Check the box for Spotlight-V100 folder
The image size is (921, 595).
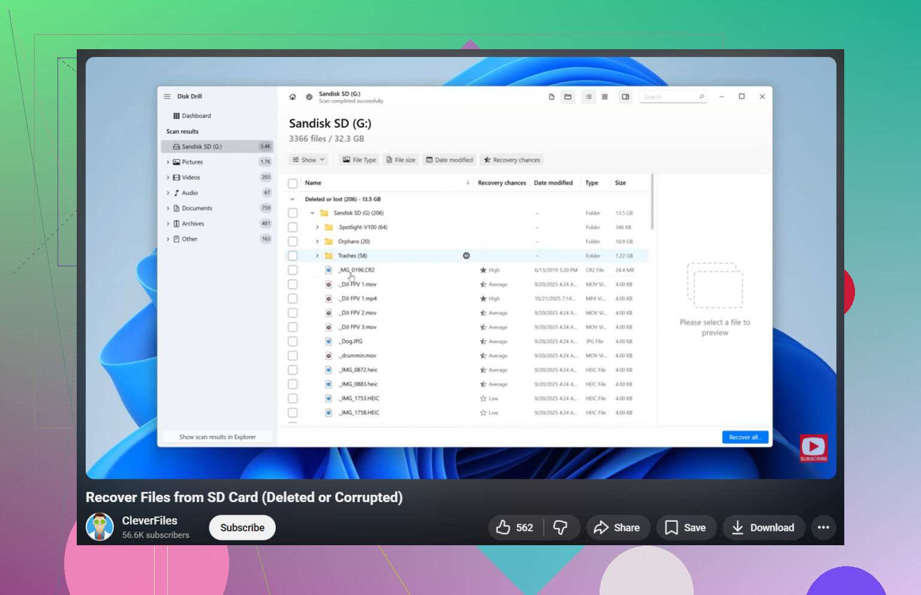tap(293, 227)
